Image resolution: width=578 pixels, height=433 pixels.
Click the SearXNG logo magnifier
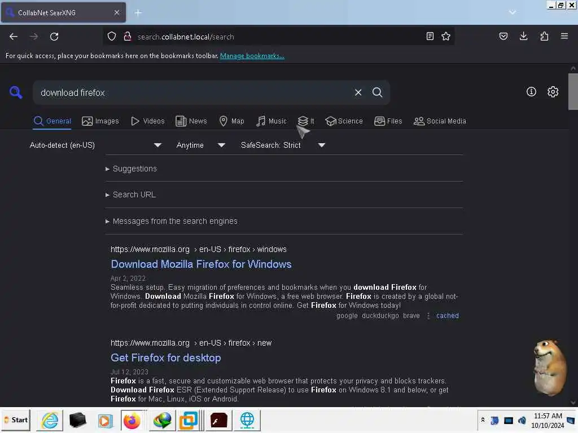[x=16, y=92]
